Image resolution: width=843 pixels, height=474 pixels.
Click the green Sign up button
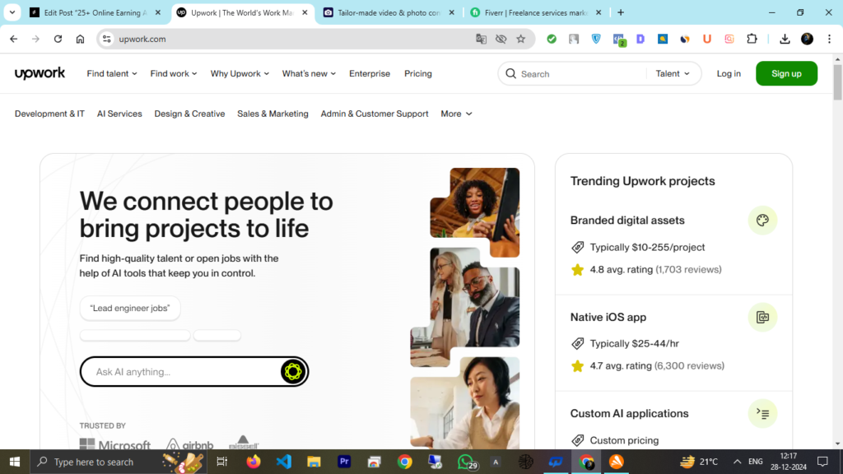pos(786,73)
